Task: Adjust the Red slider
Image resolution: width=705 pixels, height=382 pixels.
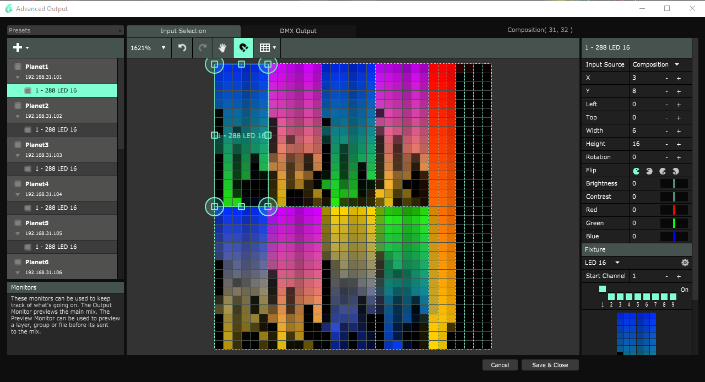Action: coord(674,210)
